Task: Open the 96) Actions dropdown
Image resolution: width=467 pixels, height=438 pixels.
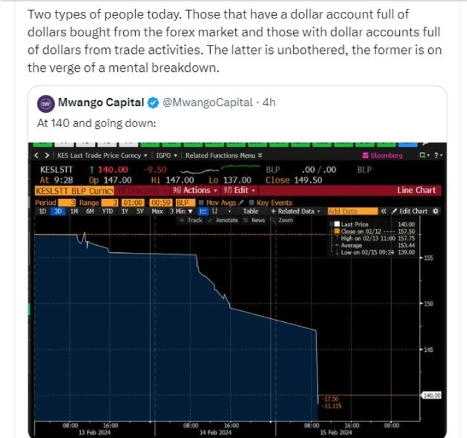Action: coord(192,190)
